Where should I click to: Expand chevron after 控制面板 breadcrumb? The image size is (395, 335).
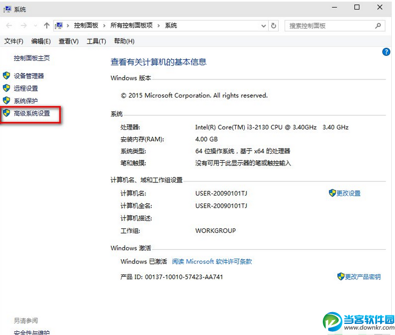coord(104,25)
